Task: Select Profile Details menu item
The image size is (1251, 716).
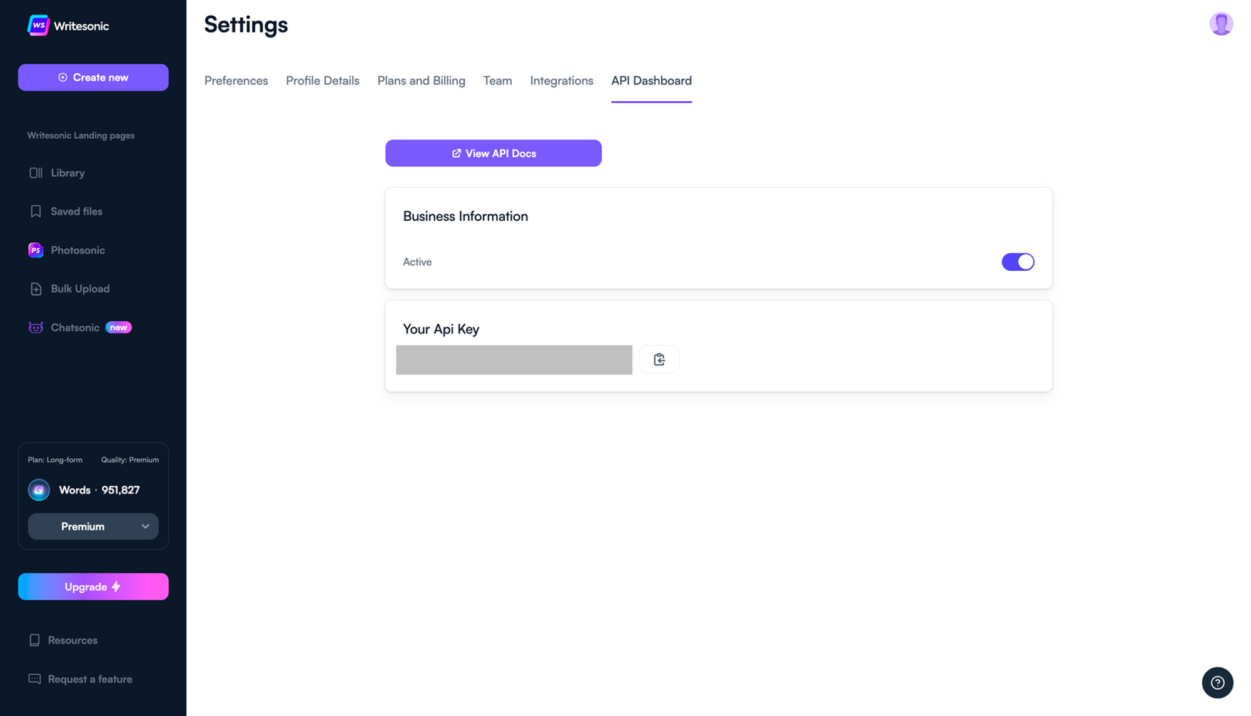Action: click(x=322, y=81)
